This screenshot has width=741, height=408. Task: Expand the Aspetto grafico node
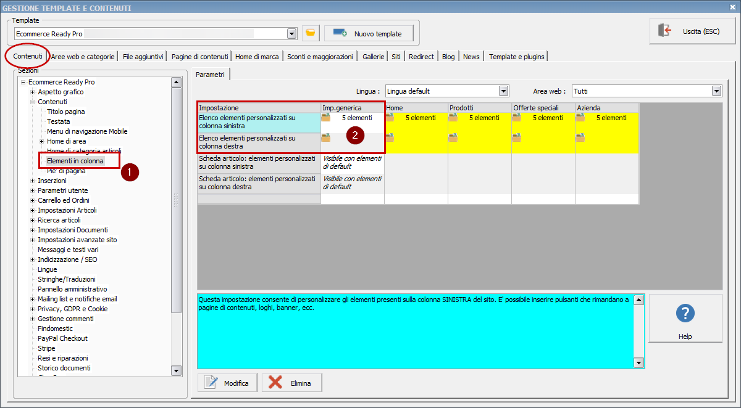pyautogui.click(x=33, y=92)
